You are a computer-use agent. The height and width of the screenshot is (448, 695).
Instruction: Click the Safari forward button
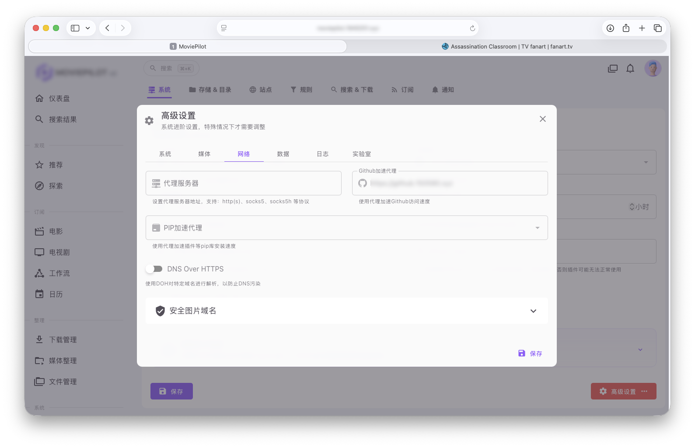tap(123, 28)
